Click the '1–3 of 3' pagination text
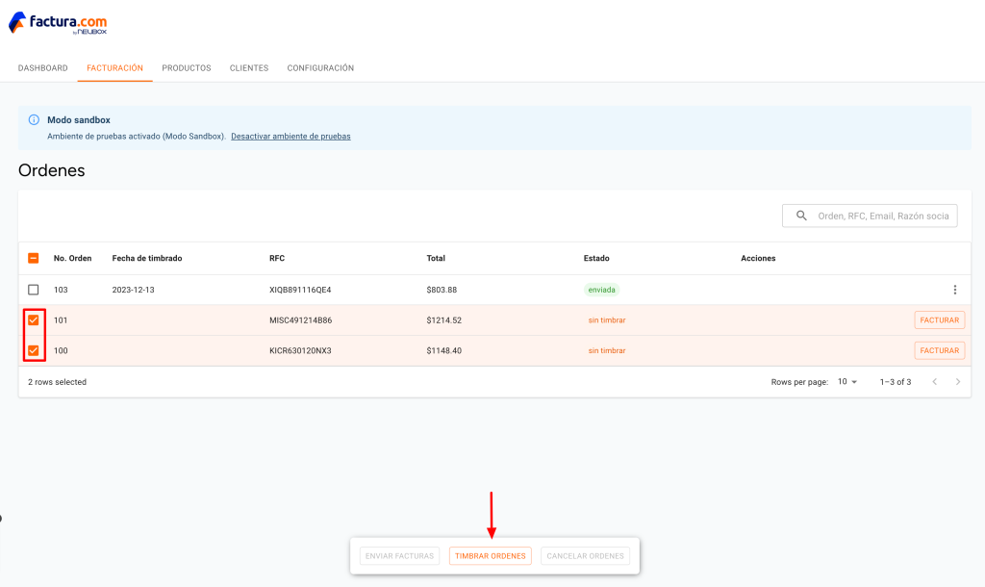 (896, 382)
